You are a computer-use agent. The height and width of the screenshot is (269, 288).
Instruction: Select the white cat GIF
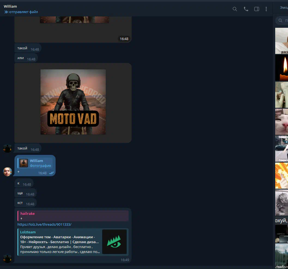(281, 122)
